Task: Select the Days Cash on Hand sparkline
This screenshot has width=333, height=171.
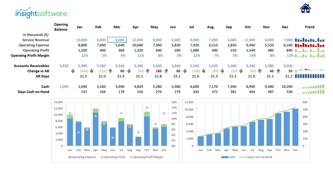Action: pyautogui.click(x=310, y=92)
